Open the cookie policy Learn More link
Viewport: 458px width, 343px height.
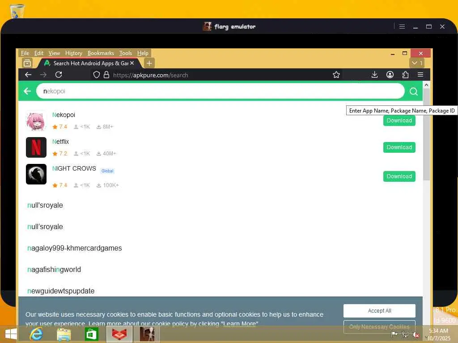tap(239, 324)
